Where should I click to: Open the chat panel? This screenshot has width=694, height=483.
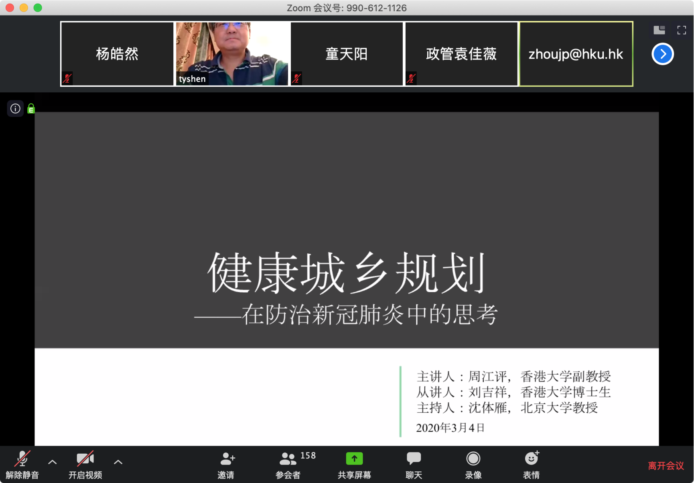[x=414, y=459]
